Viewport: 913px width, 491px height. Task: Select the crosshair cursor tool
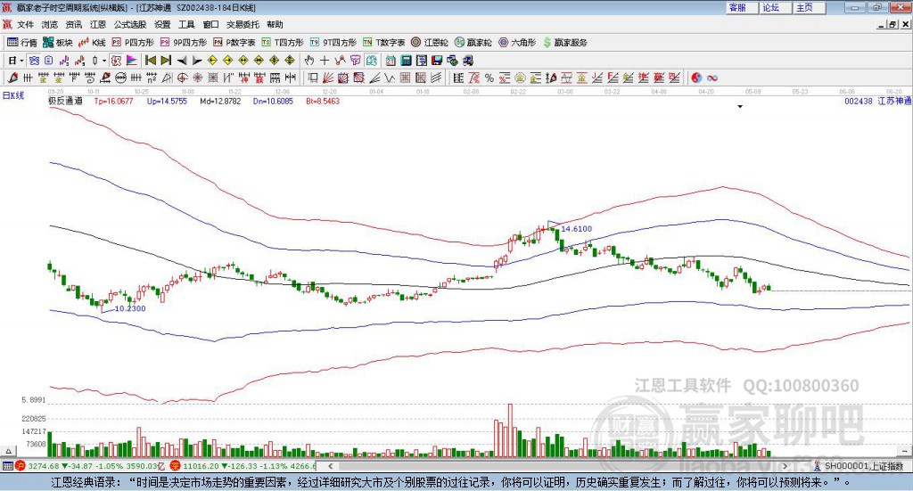point(325,61)
